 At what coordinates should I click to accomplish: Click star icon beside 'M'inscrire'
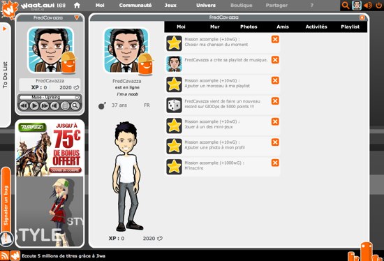click(x=174, y=167)
